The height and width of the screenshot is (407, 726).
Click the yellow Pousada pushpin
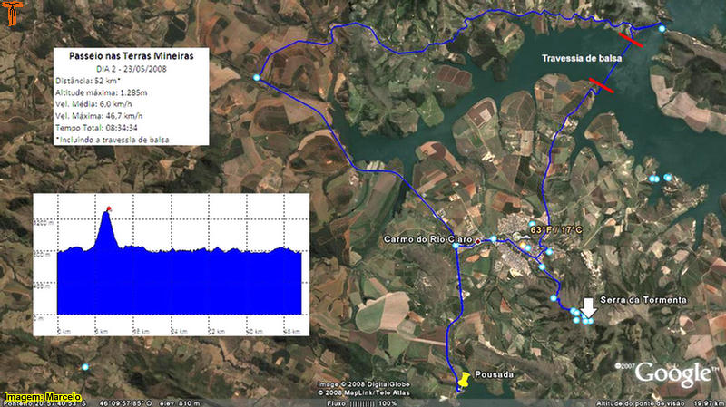click(464, 381)
